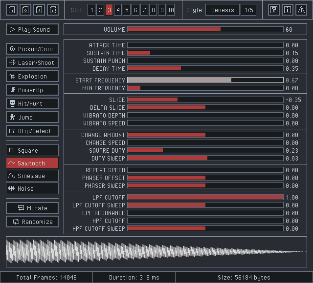
Task: Click the Min Frequency slider
Action: tap(205, 88)
